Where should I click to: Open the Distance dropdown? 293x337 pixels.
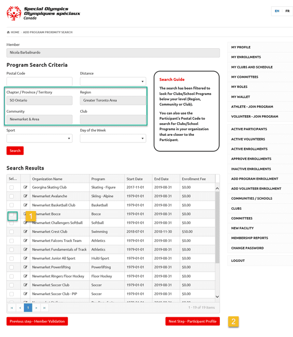click(x=113, y=81)
